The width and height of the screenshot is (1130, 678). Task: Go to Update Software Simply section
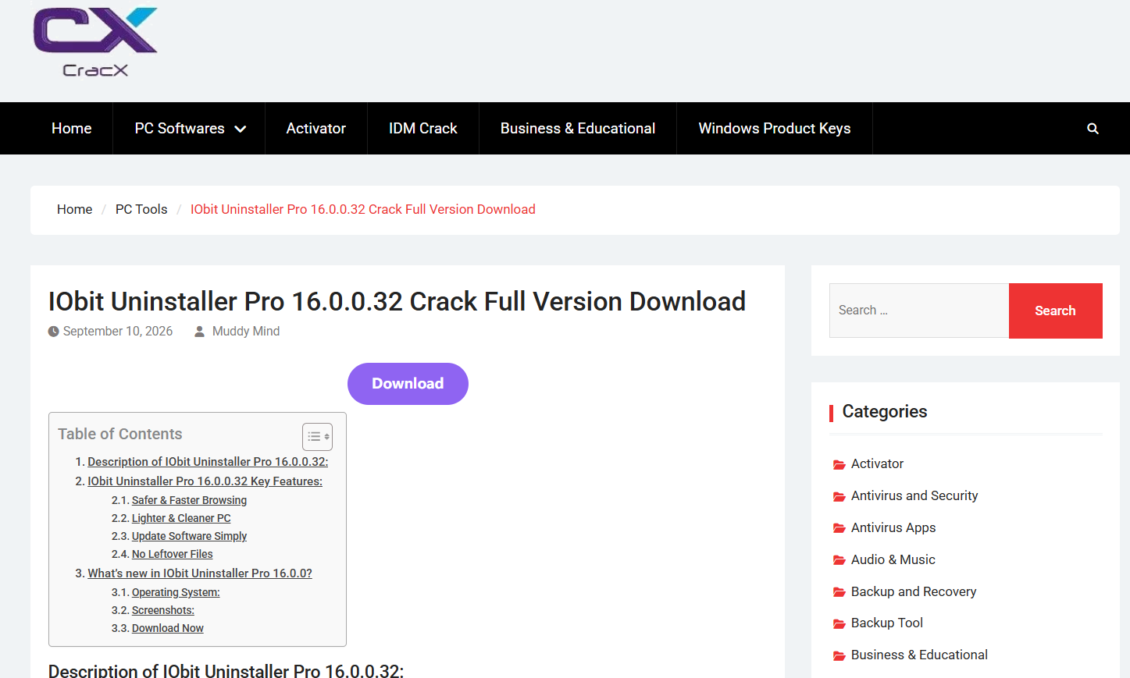coord(189,536)
